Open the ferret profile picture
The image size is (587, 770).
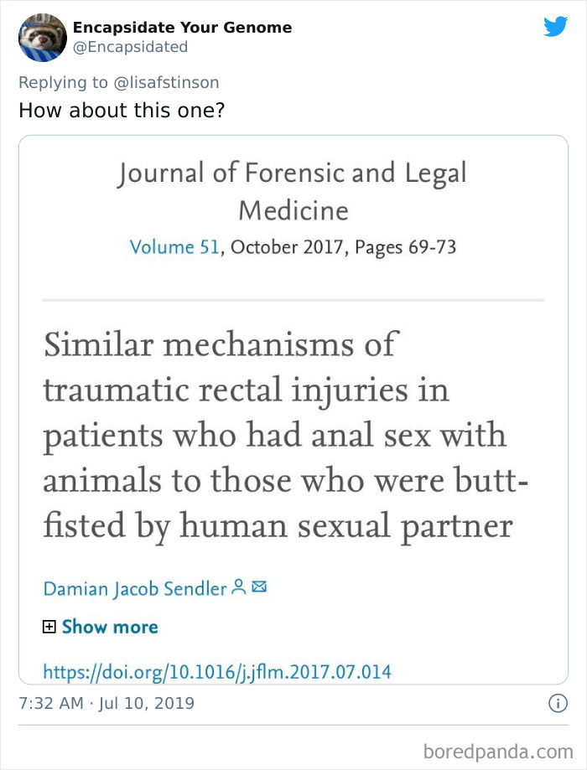[x=42, y=38]
